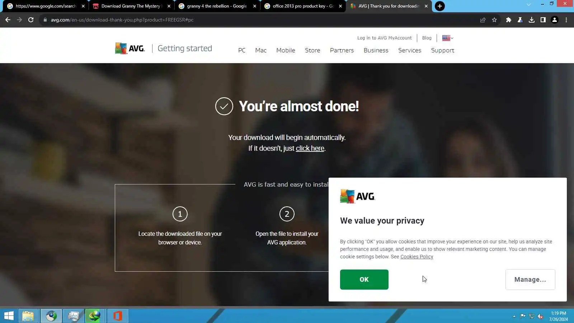Open the network icon in system tray
Viewport: 574px width, 323px height.
click(532, 316)
